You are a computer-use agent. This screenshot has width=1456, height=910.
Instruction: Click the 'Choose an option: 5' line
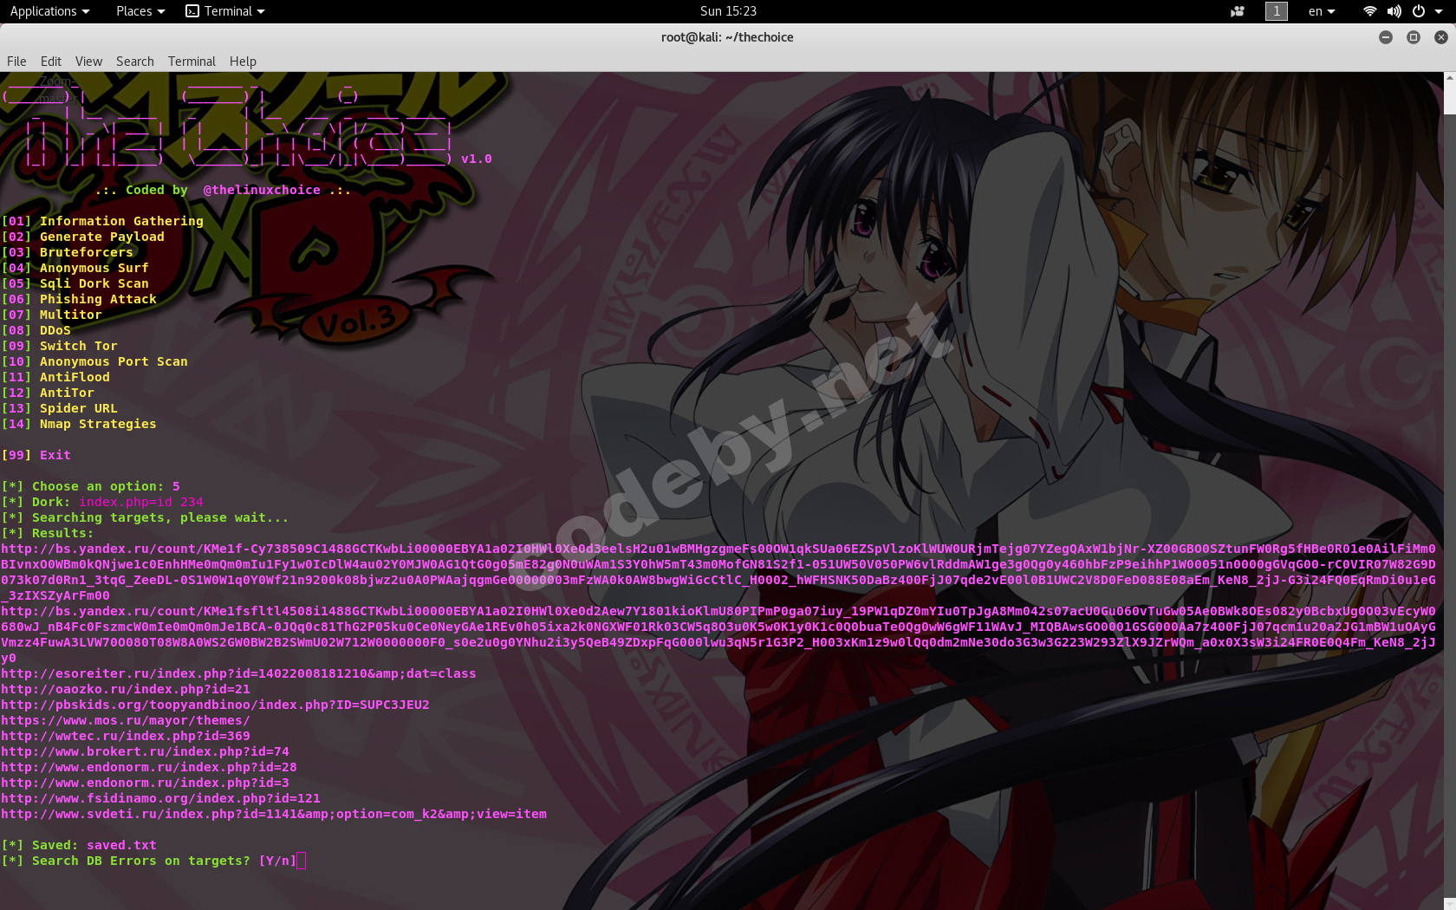click(91, 486)
